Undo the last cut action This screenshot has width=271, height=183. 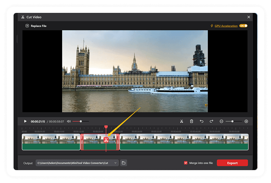(x=202, y=121)
